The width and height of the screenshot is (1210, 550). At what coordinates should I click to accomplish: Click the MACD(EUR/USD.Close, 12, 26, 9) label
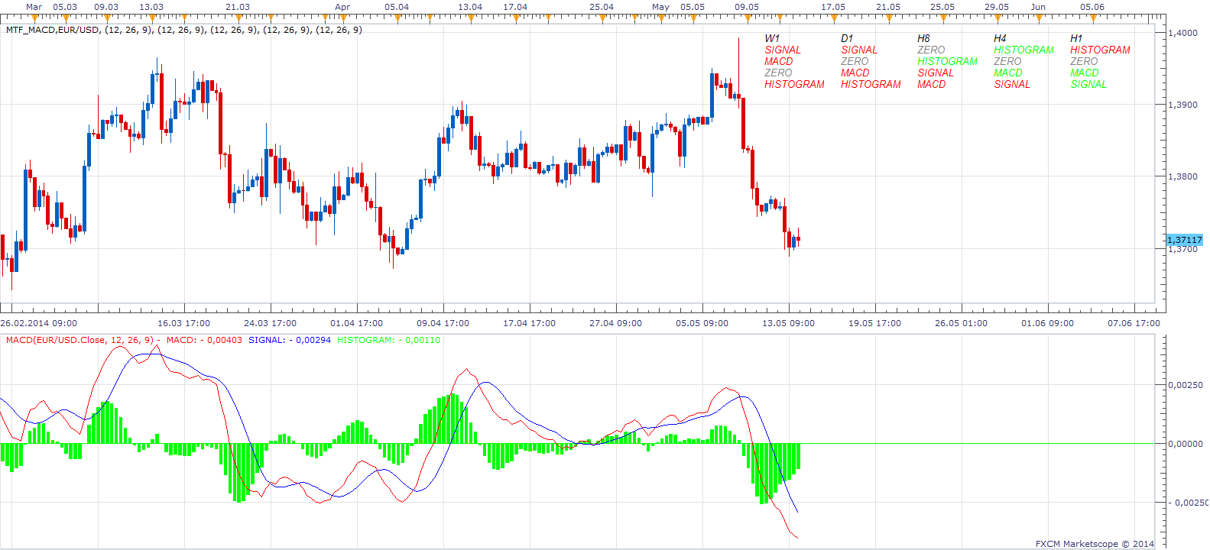79,340
